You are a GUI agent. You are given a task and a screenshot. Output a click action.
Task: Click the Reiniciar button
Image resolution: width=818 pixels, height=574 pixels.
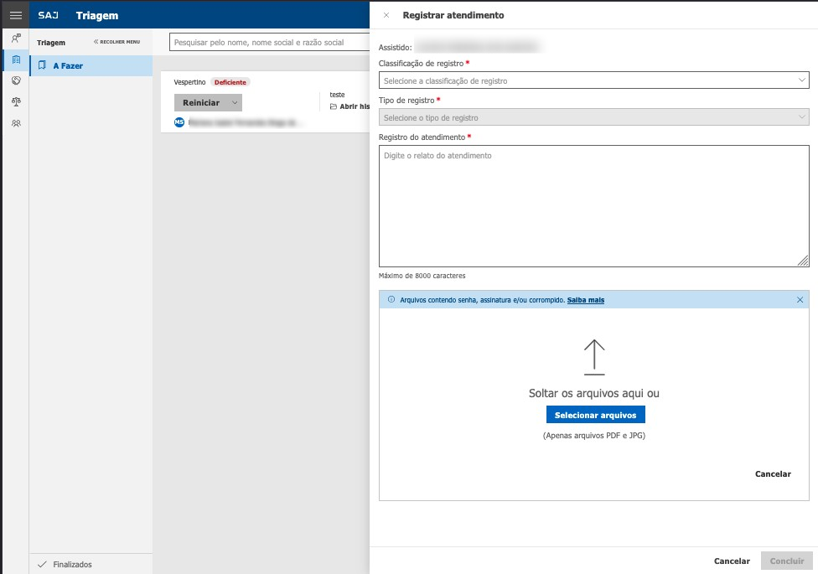201,103
